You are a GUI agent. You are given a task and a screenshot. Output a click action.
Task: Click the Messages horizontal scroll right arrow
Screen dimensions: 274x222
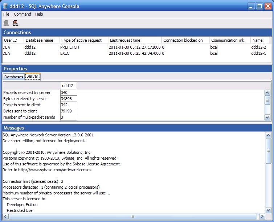262,217
